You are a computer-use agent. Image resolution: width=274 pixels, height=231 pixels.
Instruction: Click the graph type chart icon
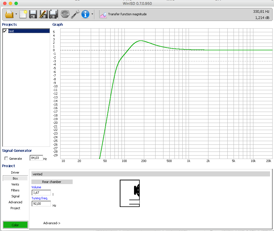(x=103, y=14)
